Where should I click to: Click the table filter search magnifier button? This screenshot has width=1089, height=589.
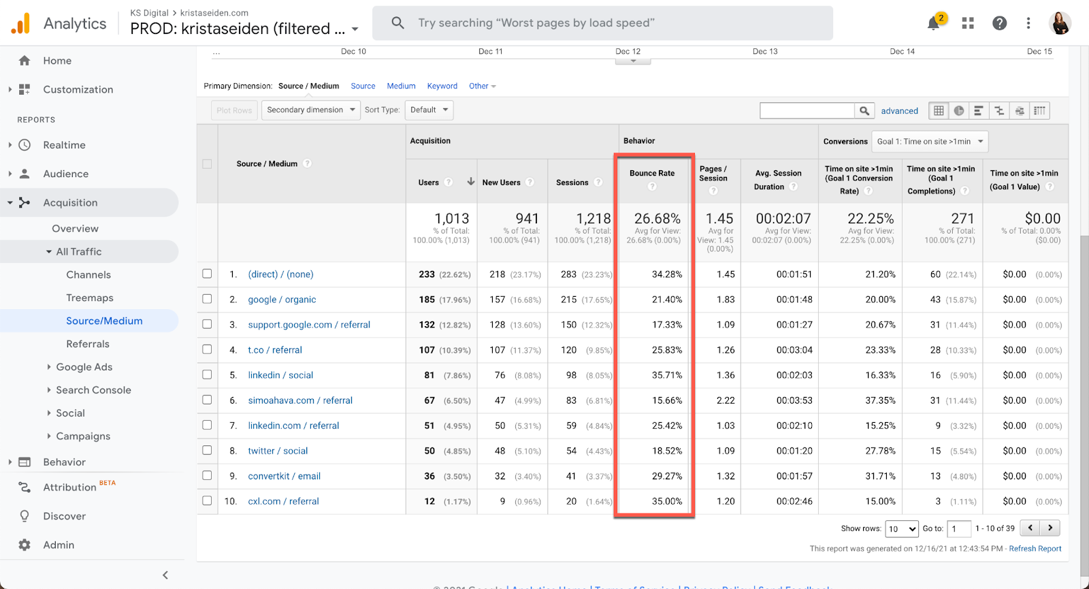(x=864, y=111)
